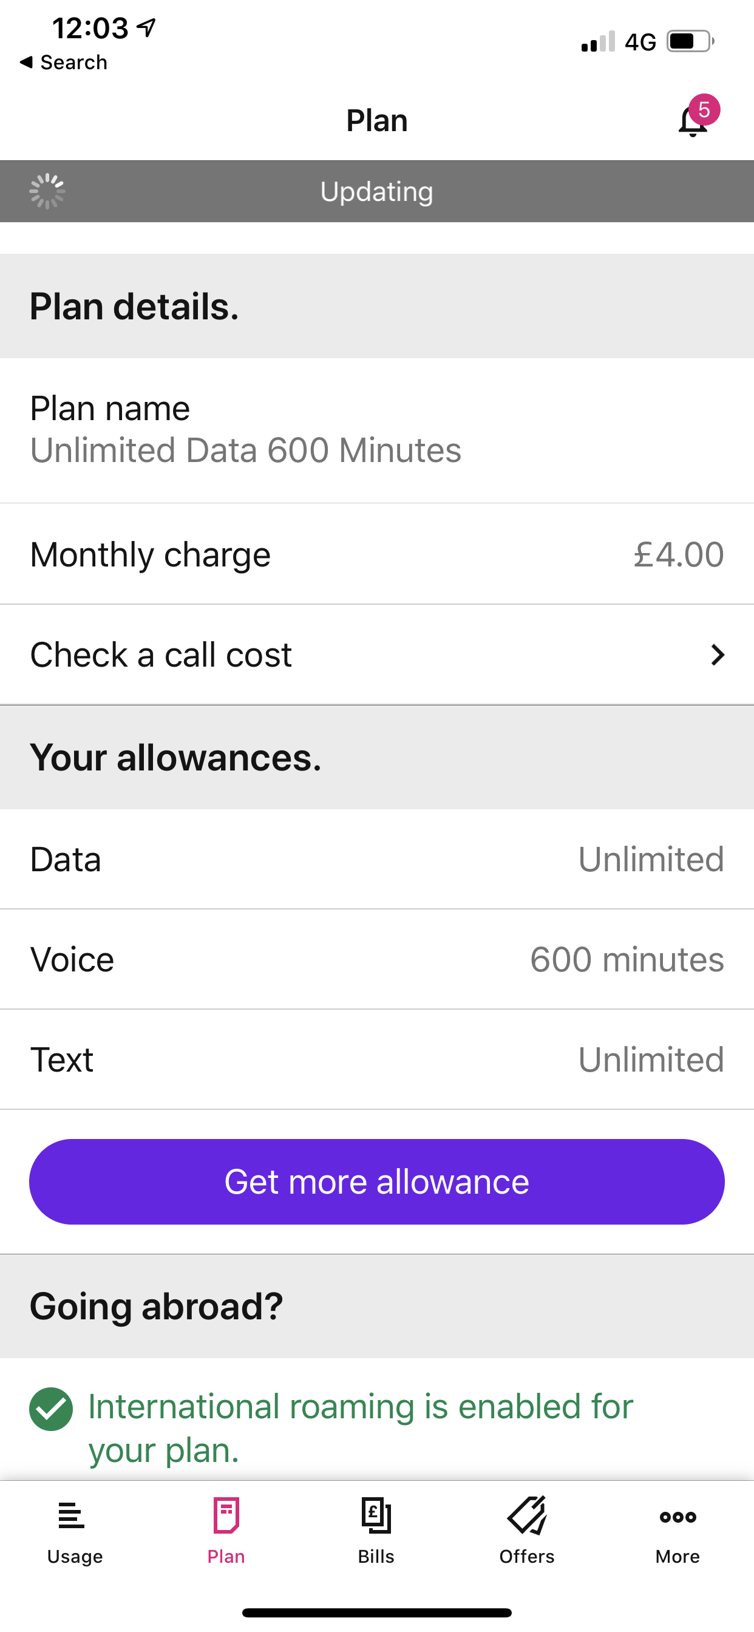This screenshot has height=1632, width=754.
Task: Select the Text Unlimited row
Action: pyautogui.click(x=377, y=1059)
